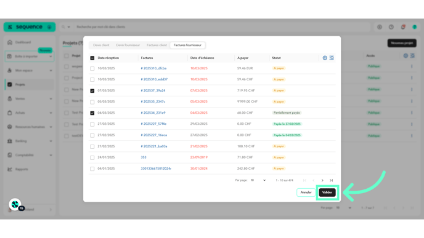Toggle the select-all checkbox in dialog header

92,58
